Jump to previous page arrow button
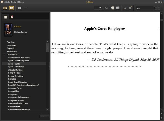The height and width of the screenshot is (121, 164). [162, 113]
